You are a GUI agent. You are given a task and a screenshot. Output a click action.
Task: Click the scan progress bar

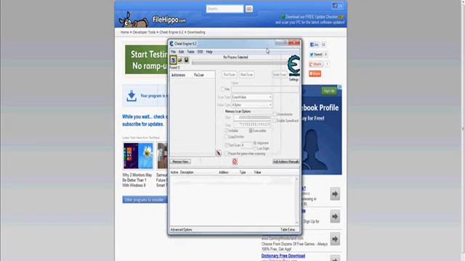point(239,62)
